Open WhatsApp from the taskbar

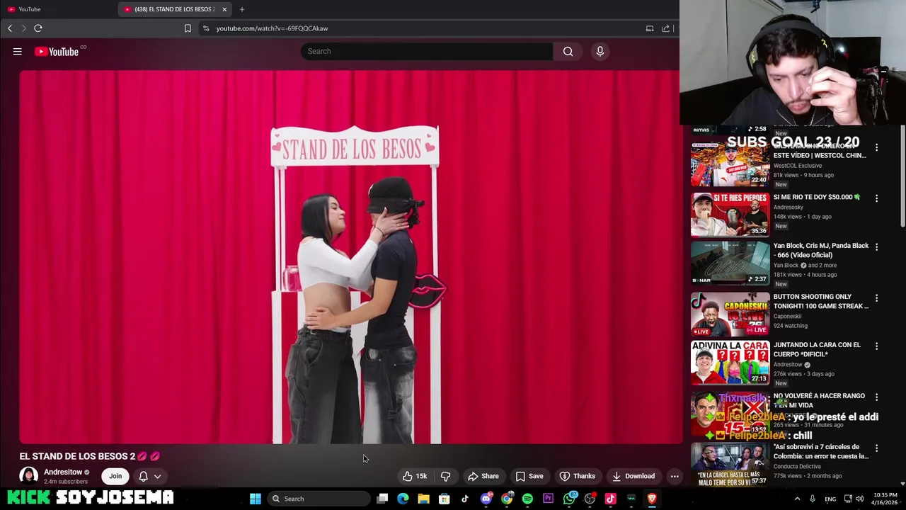point(569,499)
